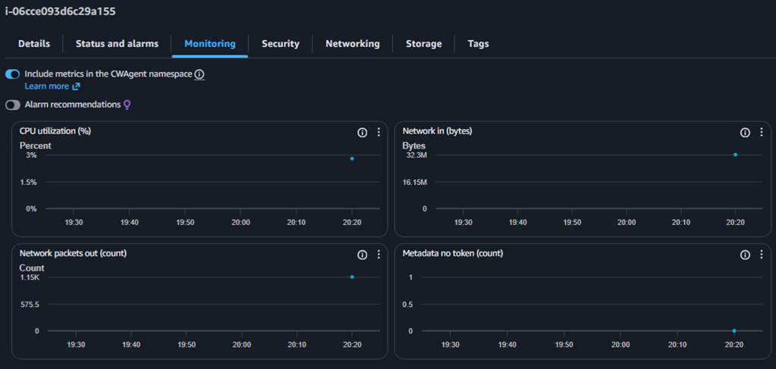Open the Status and alarms tab
Image resolution: width=776 pixels, height=369 pixels.
click(x=117, y=43)
